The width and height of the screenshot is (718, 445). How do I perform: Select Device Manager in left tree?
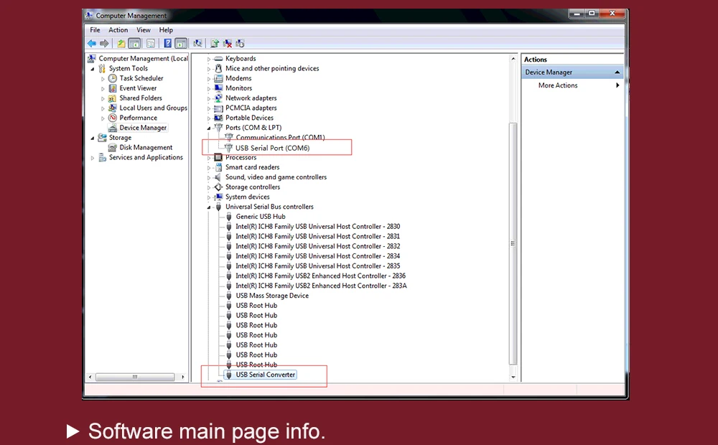click(143, 128)
